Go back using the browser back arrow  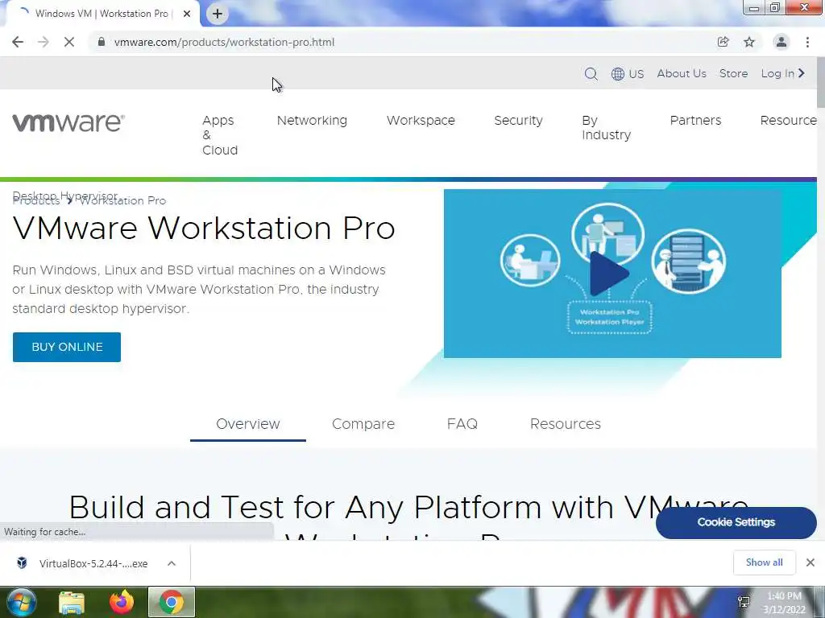pyautogui.click(x=18, y=42)
